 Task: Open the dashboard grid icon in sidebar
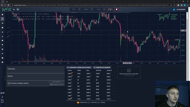(x=2, y=15)
